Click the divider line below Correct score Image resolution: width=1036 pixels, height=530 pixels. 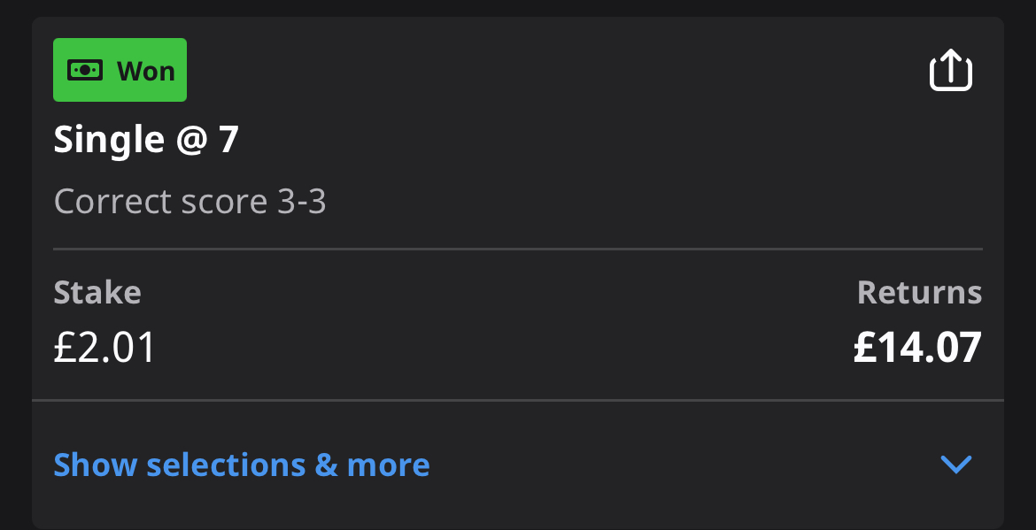coord(518,249)
